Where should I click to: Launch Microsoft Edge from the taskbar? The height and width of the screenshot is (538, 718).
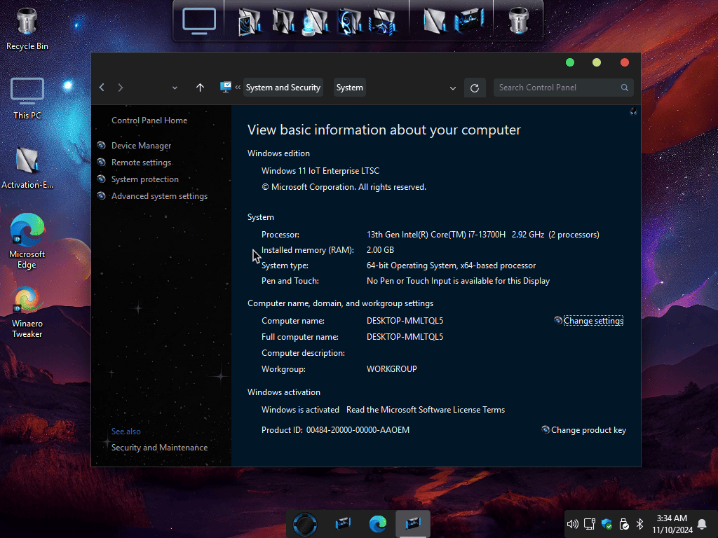[378, 523]
